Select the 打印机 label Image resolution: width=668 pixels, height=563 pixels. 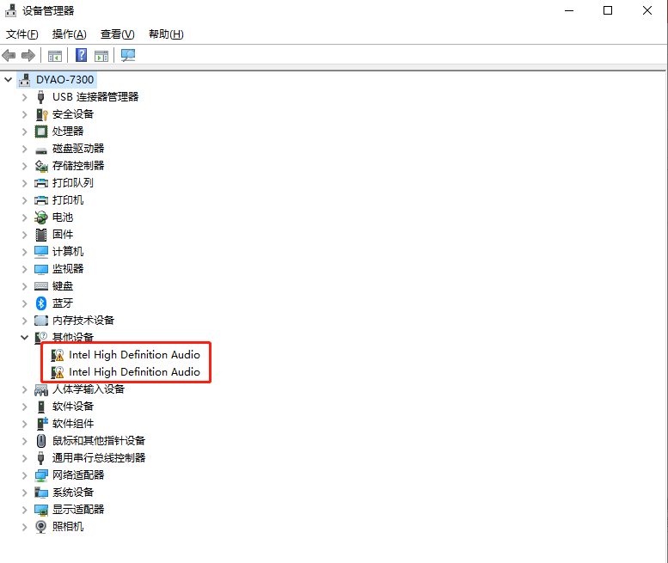tap(68, 200)
